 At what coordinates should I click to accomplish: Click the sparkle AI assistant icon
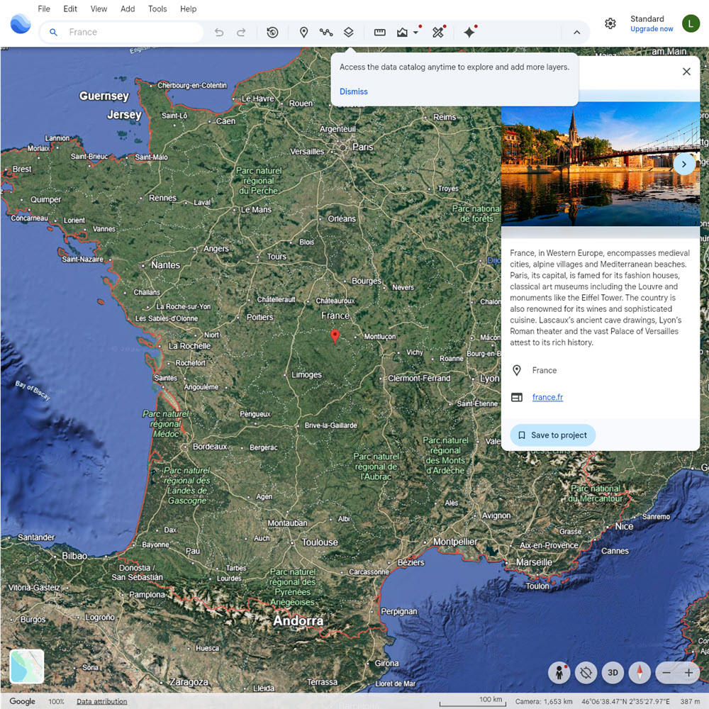click(469, 32)
